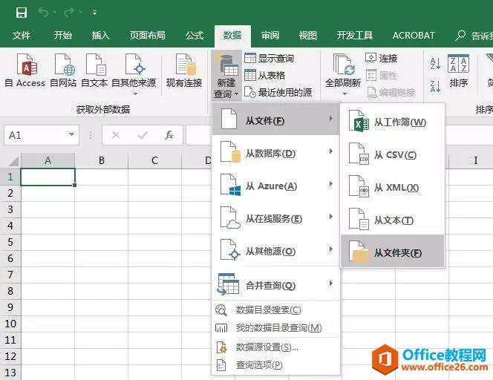Choose 从工作簿(W) in the submenu

(x=392, y=122)
